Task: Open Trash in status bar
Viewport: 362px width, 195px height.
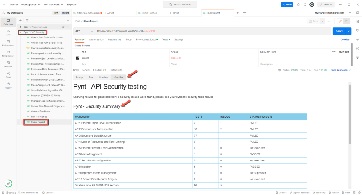Action: click(346, 193)
